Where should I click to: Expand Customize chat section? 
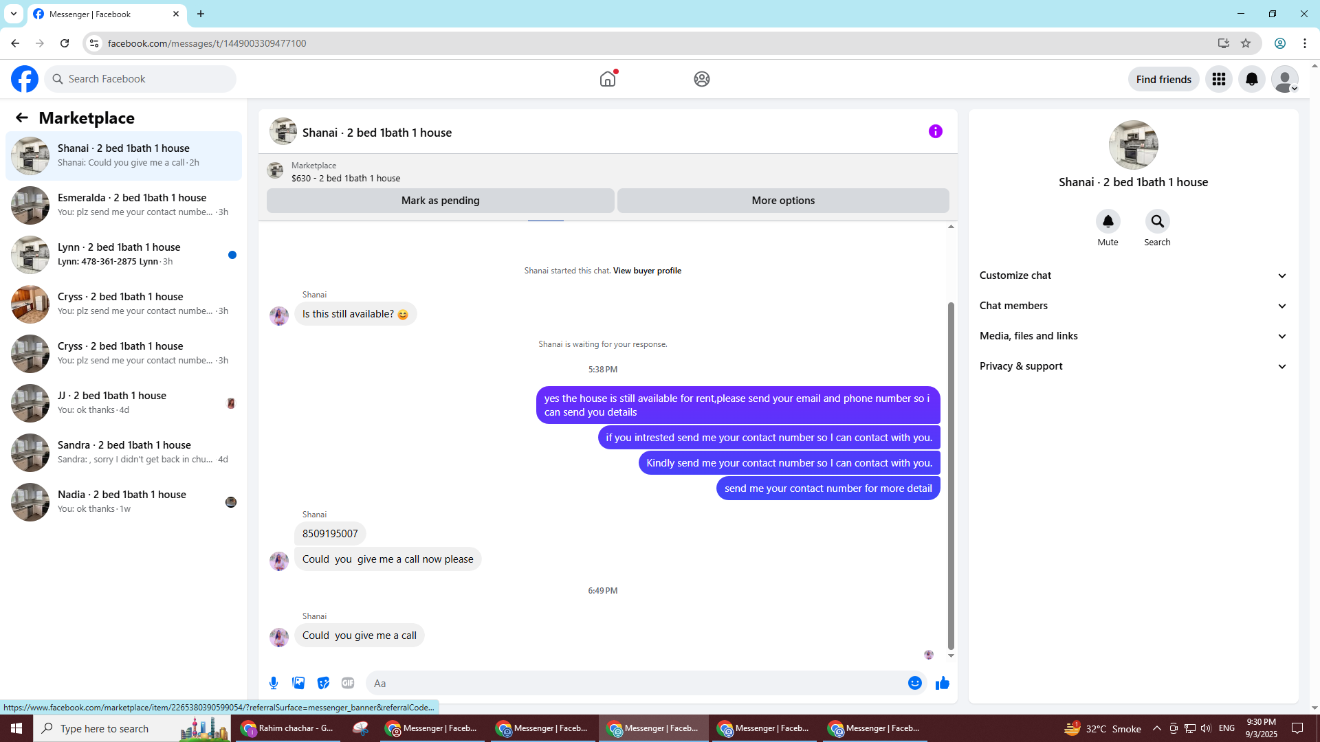click(x=1133, y=276)
